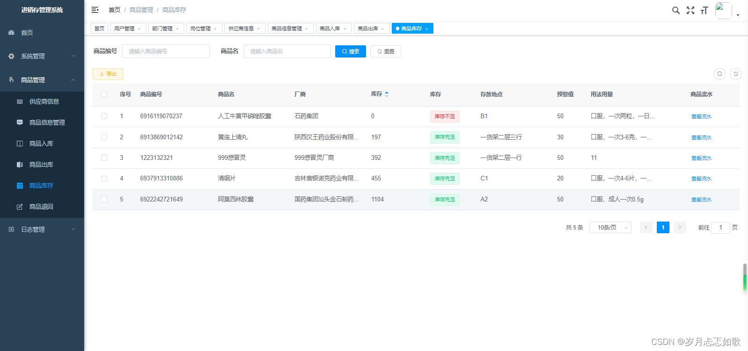Close the 岗位管理 tab
Image resolution: width=748 pixels, height=351 pixels.
click(215, 29)
